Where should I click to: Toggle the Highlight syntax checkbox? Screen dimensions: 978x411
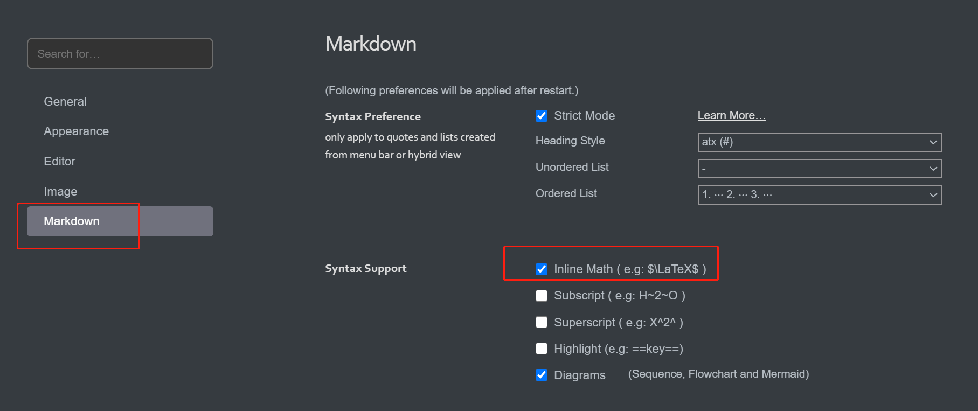click(x=542, y=349)
